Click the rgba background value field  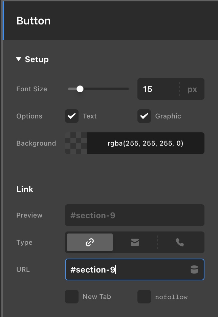pyautogui.click(x=145, y=143)
